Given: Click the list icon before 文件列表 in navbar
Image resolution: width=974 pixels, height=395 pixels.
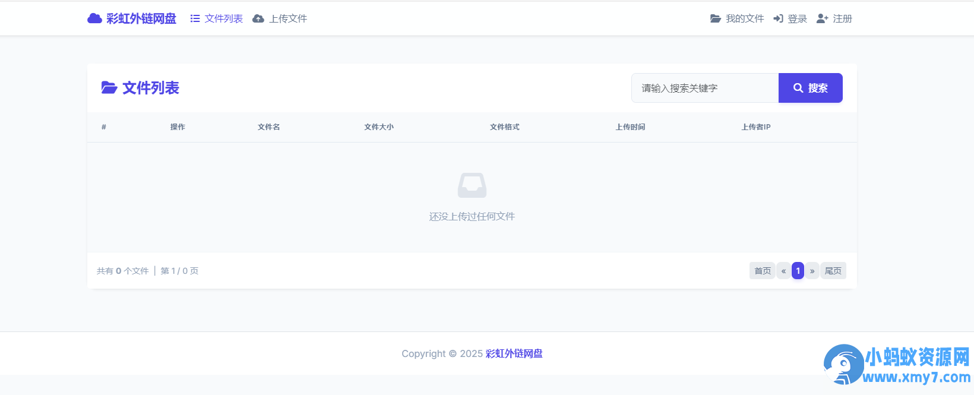Looking at the screenshot, I should (195, 18).
